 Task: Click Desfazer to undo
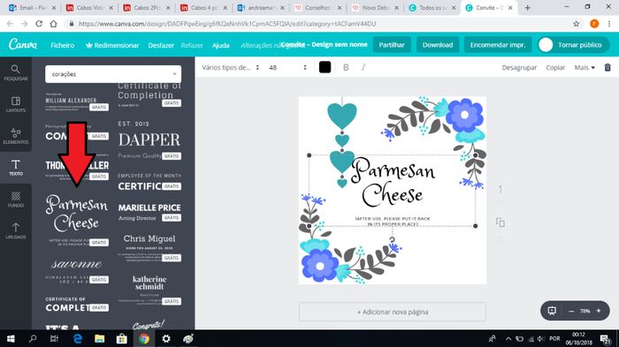click(161, 45)
